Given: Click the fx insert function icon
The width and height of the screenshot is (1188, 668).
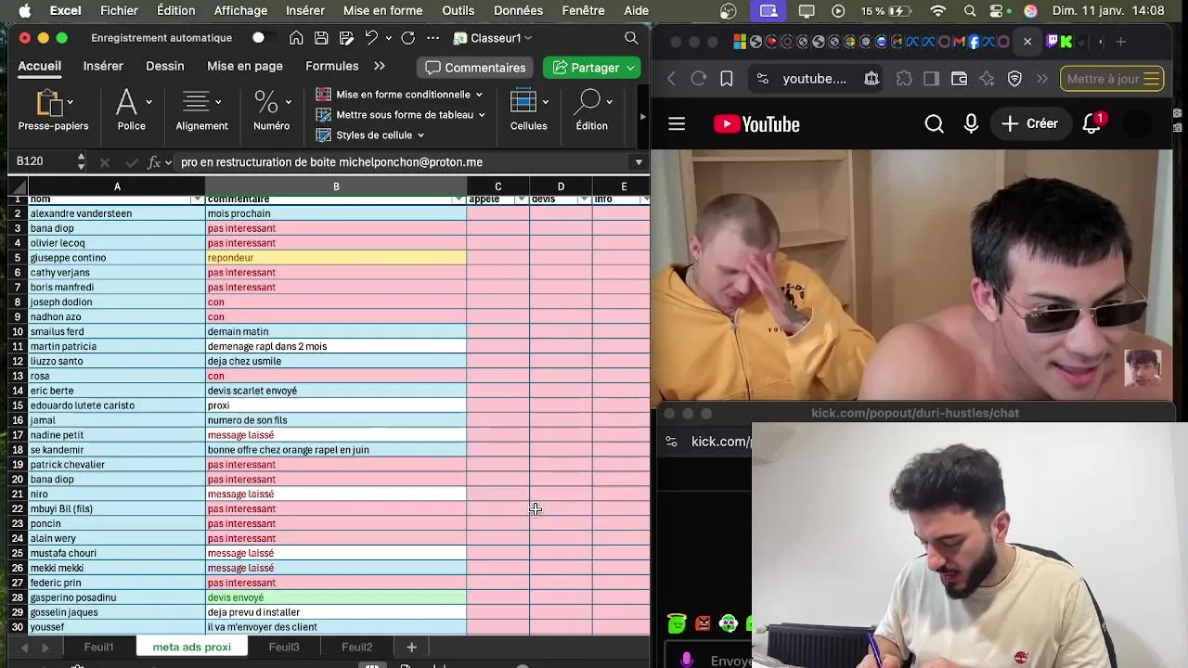Looking at the screenshot, I should (x=154, y=161).
